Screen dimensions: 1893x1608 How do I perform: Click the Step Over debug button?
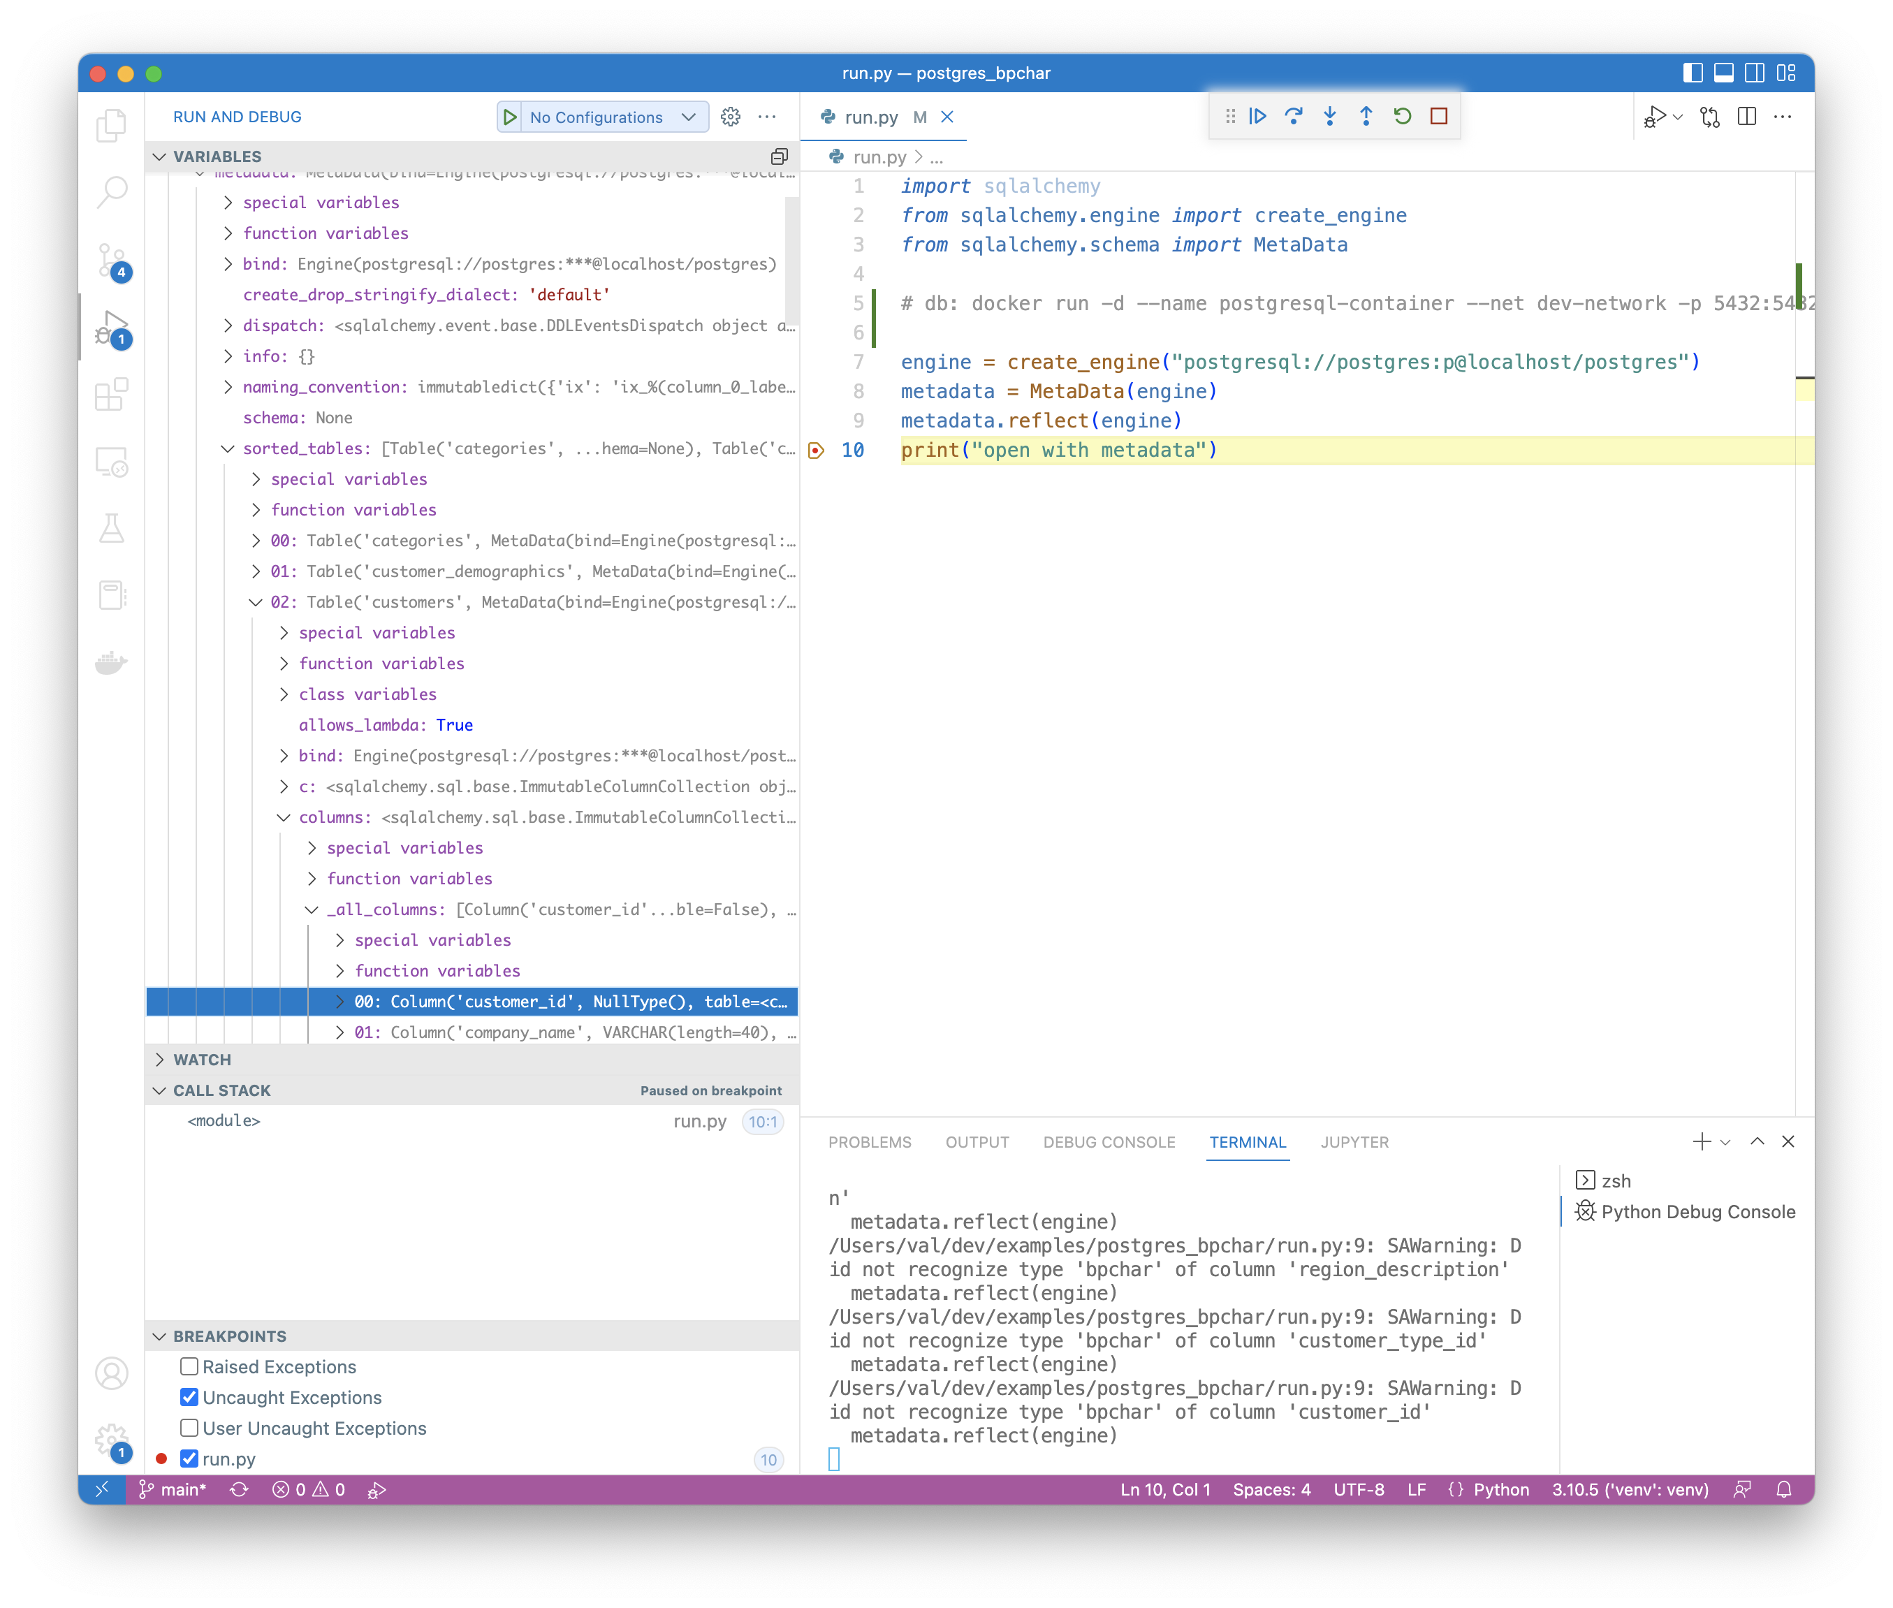pos(1293,116)
